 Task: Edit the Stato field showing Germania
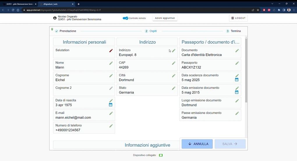point(174,88)
